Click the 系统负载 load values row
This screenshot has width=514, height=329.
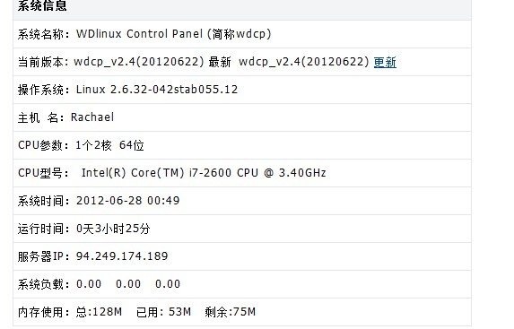pos(242,284)
